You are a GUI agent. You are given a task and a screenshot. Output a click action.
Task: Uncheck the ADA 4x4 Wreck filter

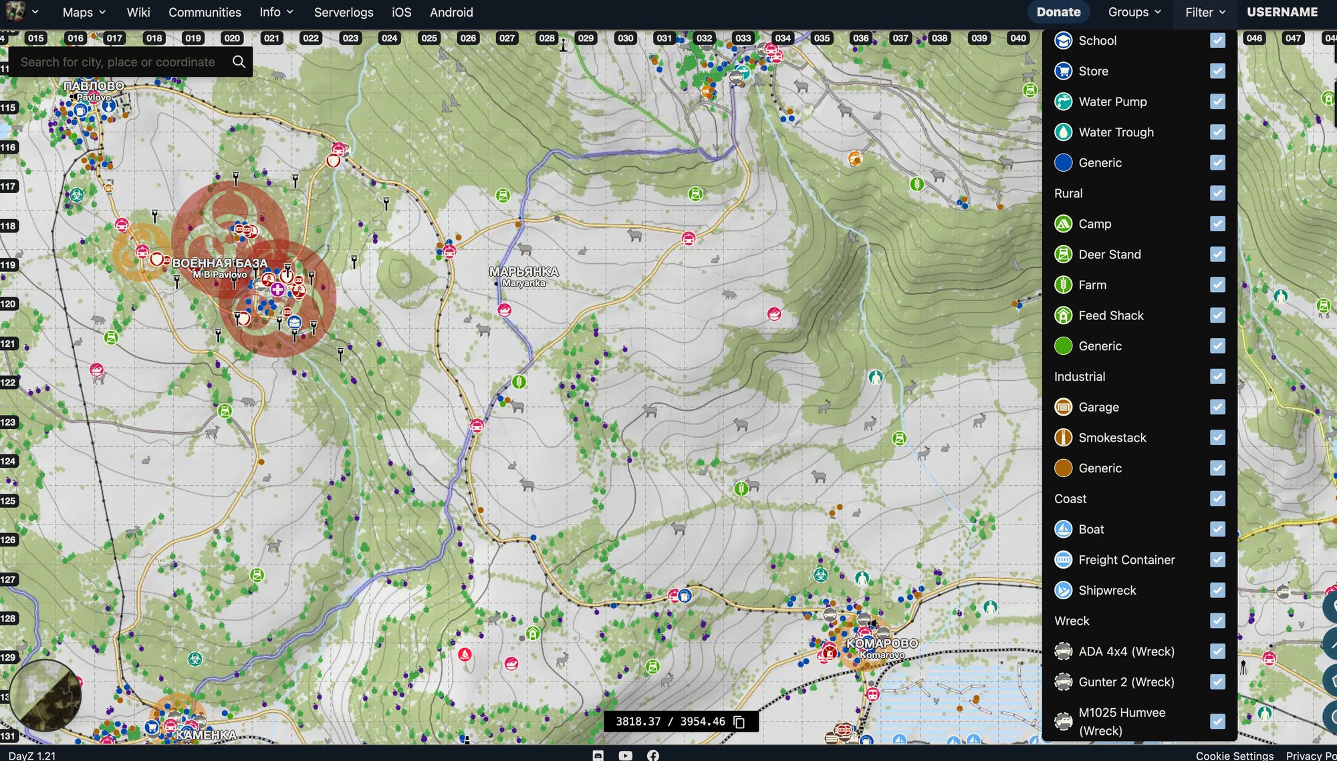(x=1217, y=651)
